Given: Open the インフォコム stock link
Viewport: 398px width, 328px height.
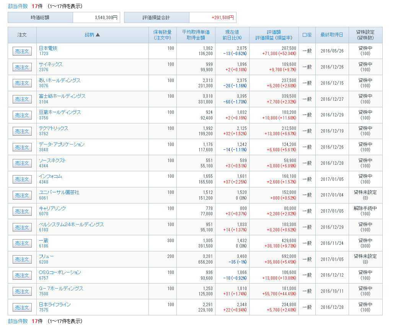Looking at the screenshot, I should coord(50,176).
